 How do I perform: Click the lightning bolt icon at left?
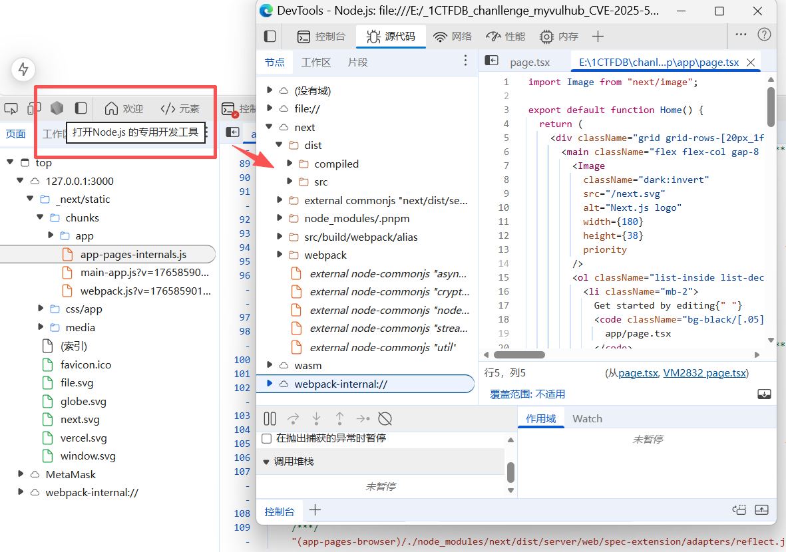(x=24, y=69)
